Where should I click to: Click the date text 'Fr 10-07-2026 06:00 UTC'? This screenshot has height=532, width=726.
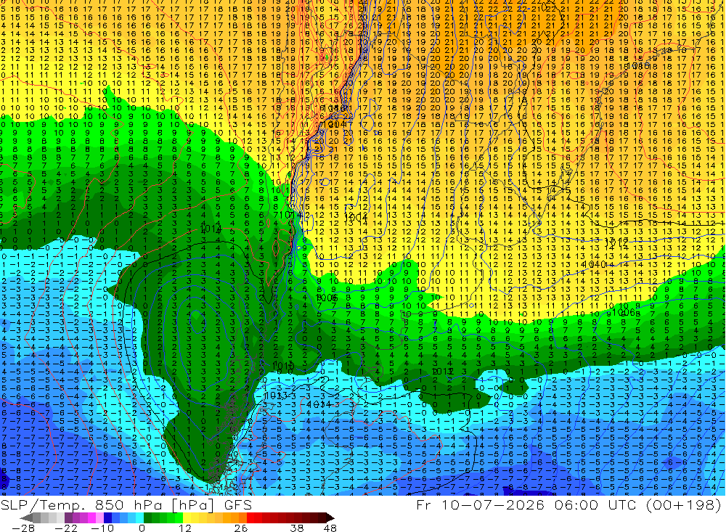click(528, 504)
